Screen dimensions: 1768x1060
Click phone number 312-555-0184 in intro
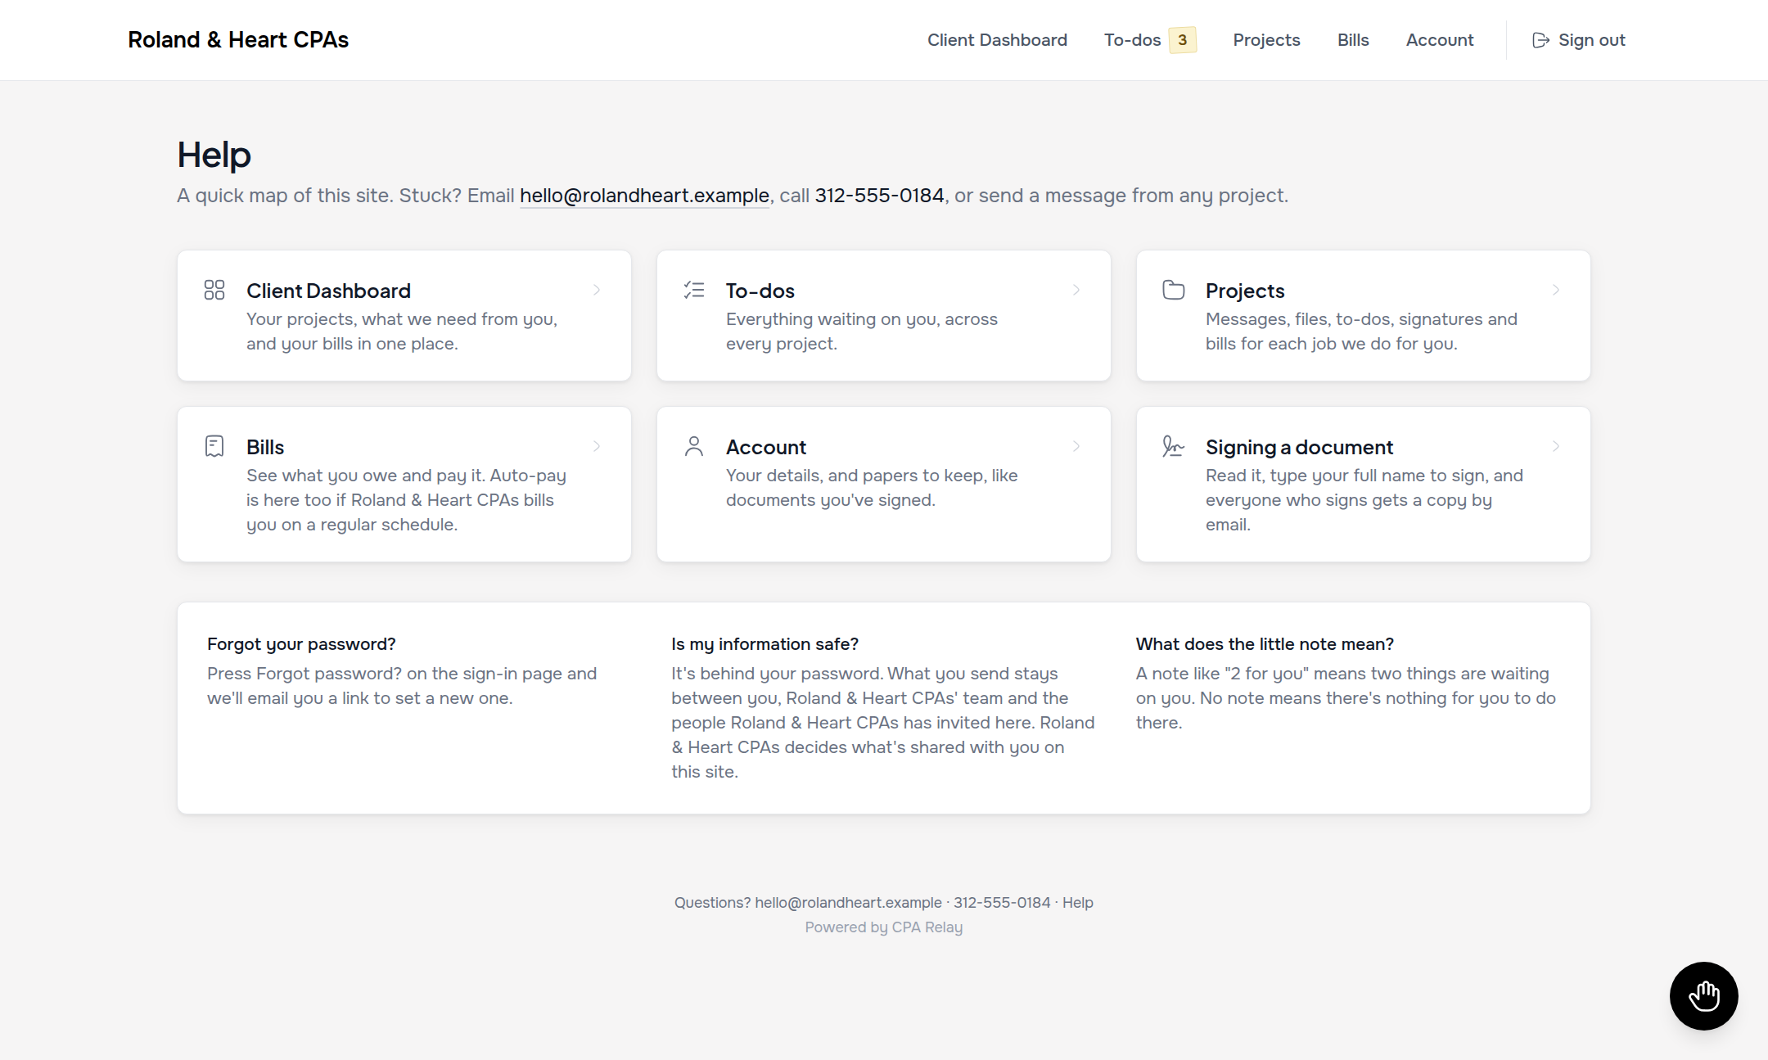click(x=879, y=196)
